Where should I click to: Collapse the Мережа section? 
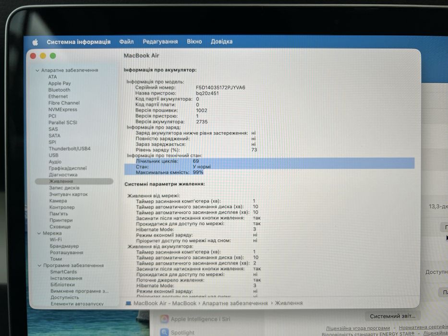click(x=39, y=233)
